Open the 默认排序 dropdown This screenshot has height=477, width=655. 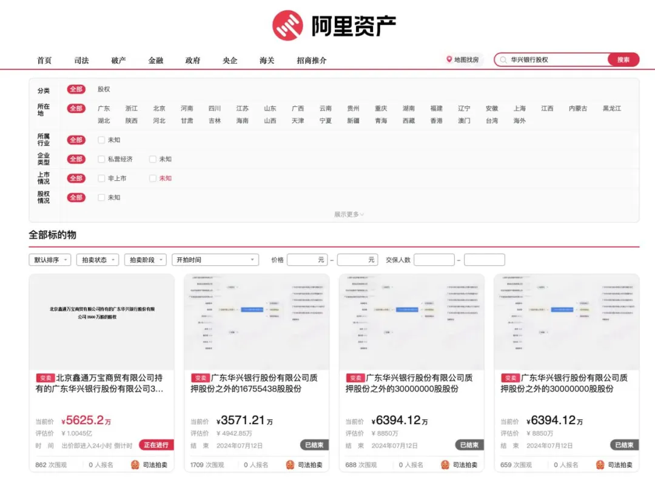click(50, 260)
